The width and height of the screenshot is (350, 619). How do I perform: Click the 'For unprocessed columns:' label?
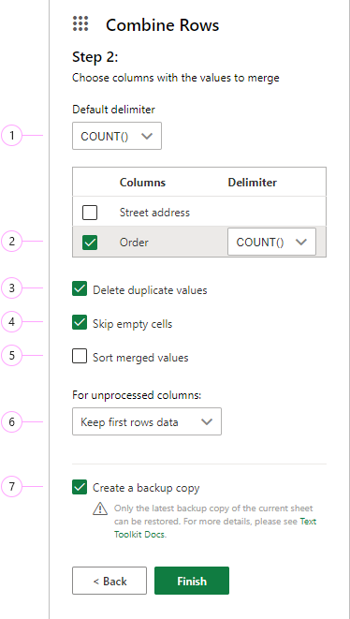click(137, 395)
